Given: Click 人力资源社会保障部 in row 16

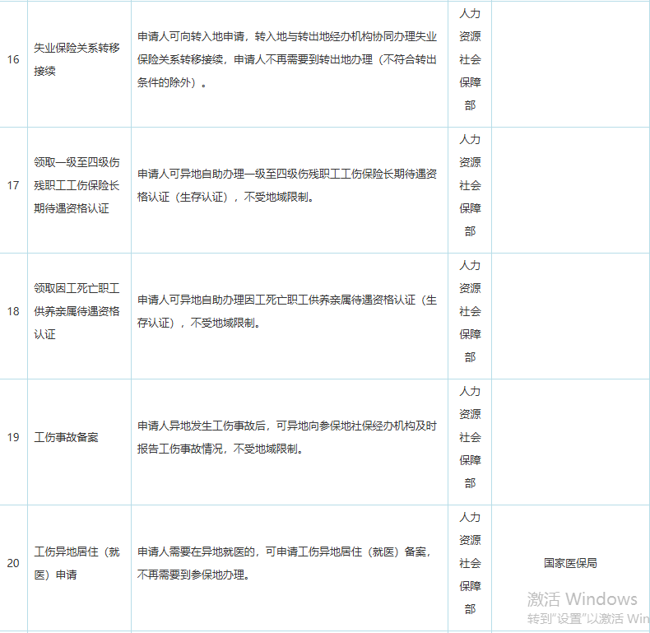Looking at the screenshot, I should coord(470,59).
